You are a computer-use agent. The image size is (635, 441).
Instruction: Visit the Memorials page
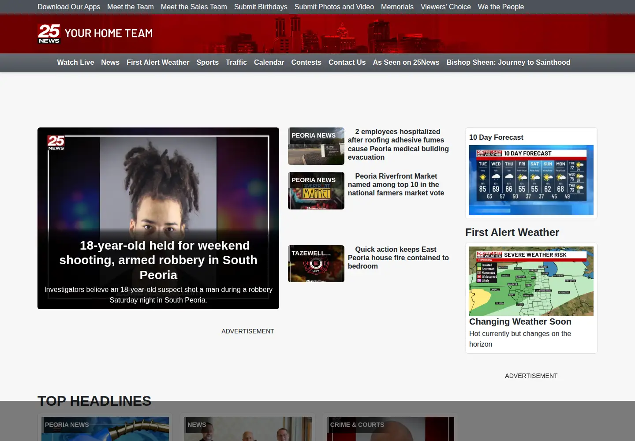click(x=397, y=7)
